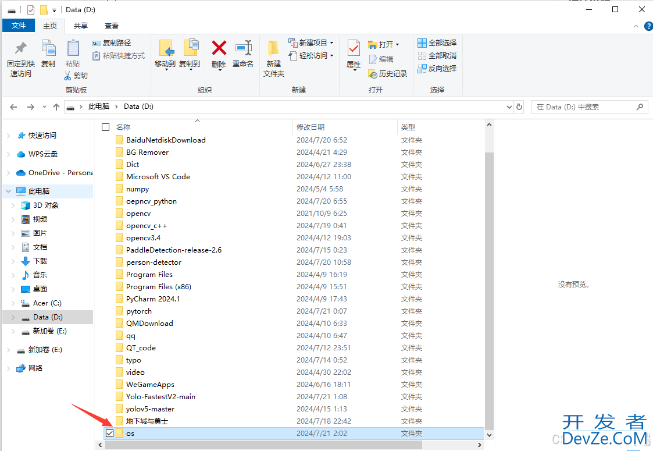Expand the Acer (C:) drive node
653x451 pixels.
(x=13, y=303)
